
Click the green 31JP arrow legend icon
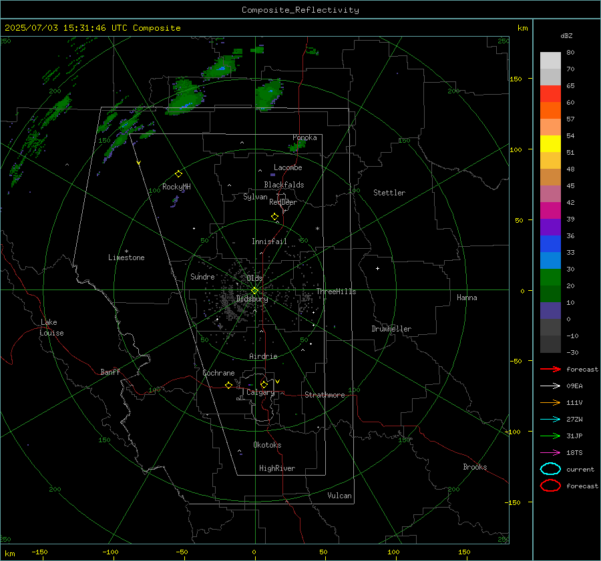550,436
